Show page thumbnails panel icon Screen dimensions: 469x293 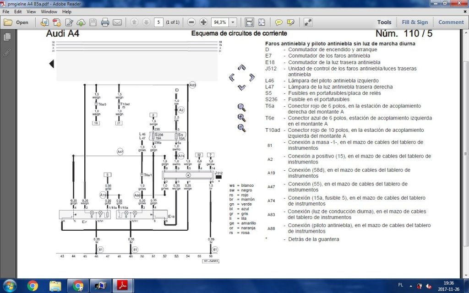click(x=7, y=37)
